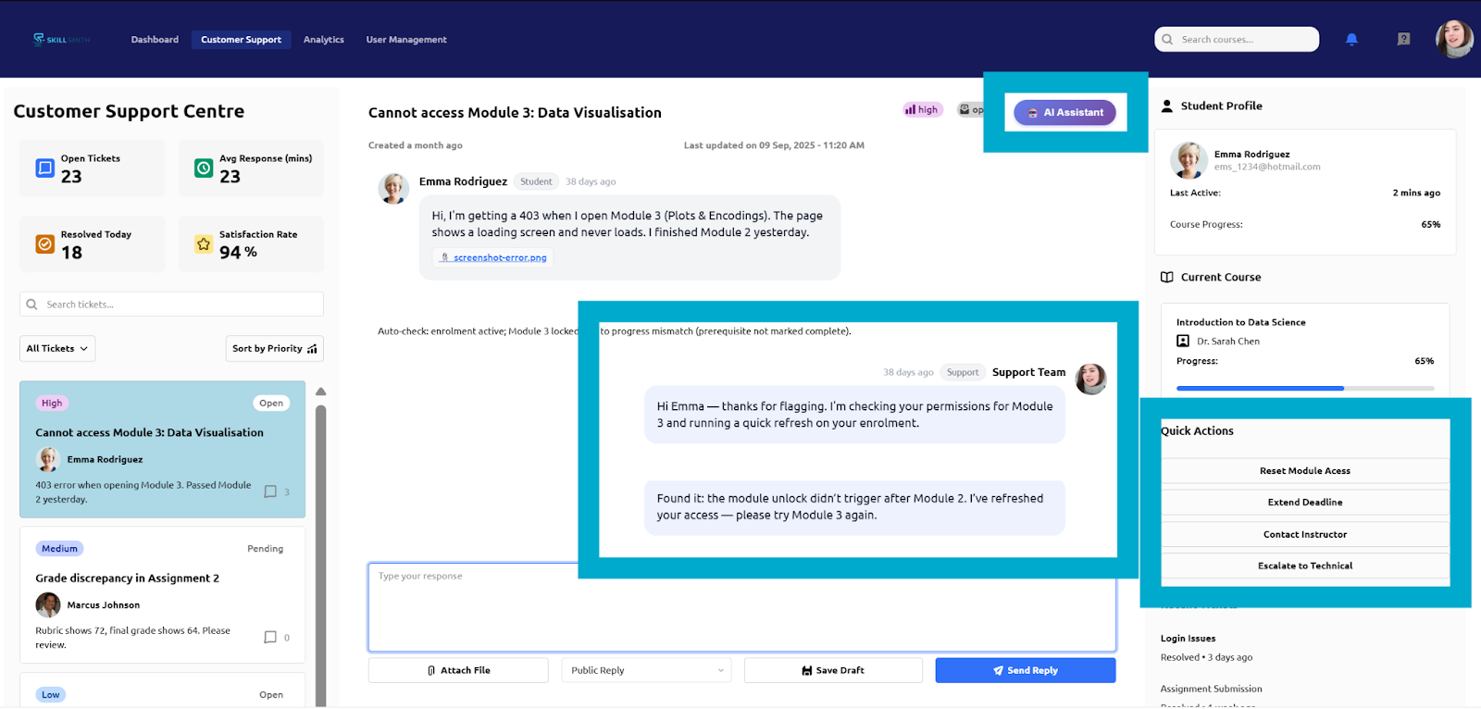Click the sort priority icon
1481x709 pixels.
312,349
